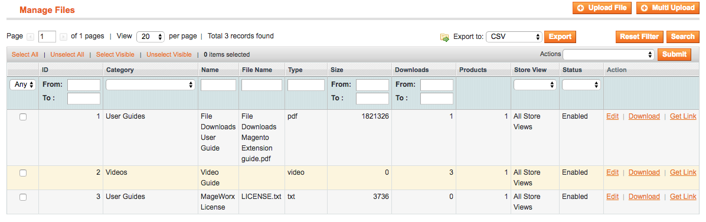Click the Type filter input field
Viewport: 706px width, 222px height.
[306, 84]
